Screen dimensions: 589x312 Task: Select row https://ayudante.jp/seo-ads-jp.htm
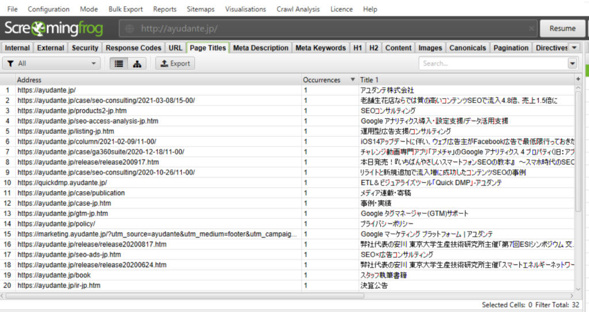coord(287,255)
